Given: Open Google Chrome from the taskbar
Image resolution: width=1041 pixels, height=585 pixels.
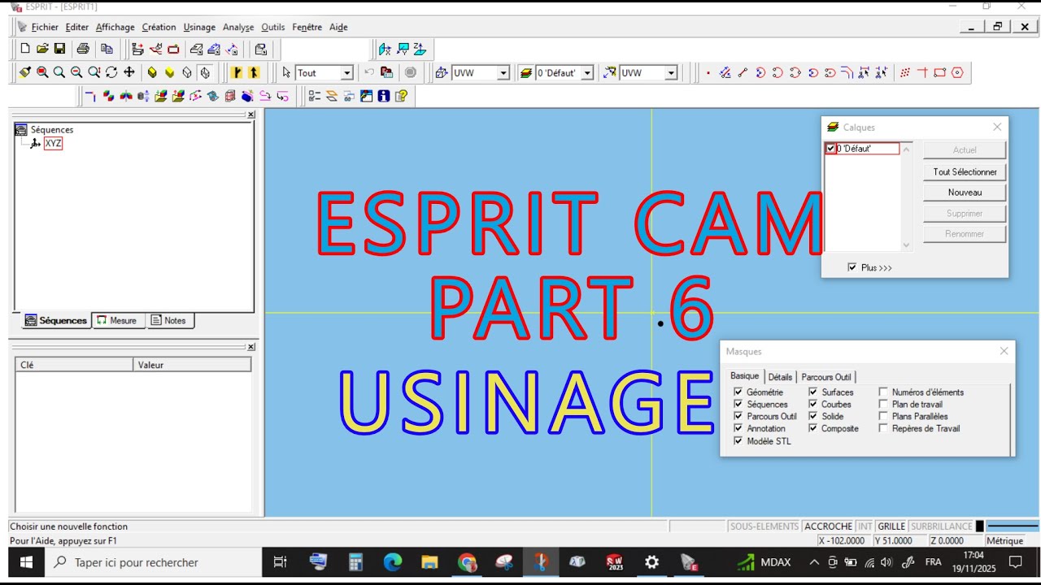Looking at the screenshot, I should click(467, 561).
